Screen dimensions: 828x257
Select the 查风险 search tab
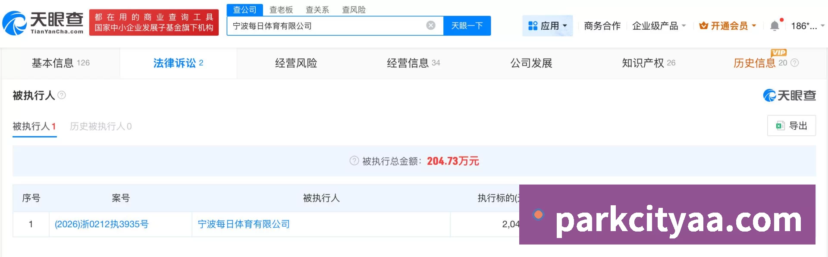[x=354, y=10]
